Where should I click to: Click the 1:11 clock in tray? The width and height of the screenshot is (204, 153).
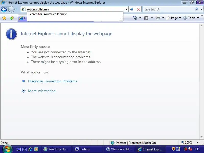coord(197,149)
